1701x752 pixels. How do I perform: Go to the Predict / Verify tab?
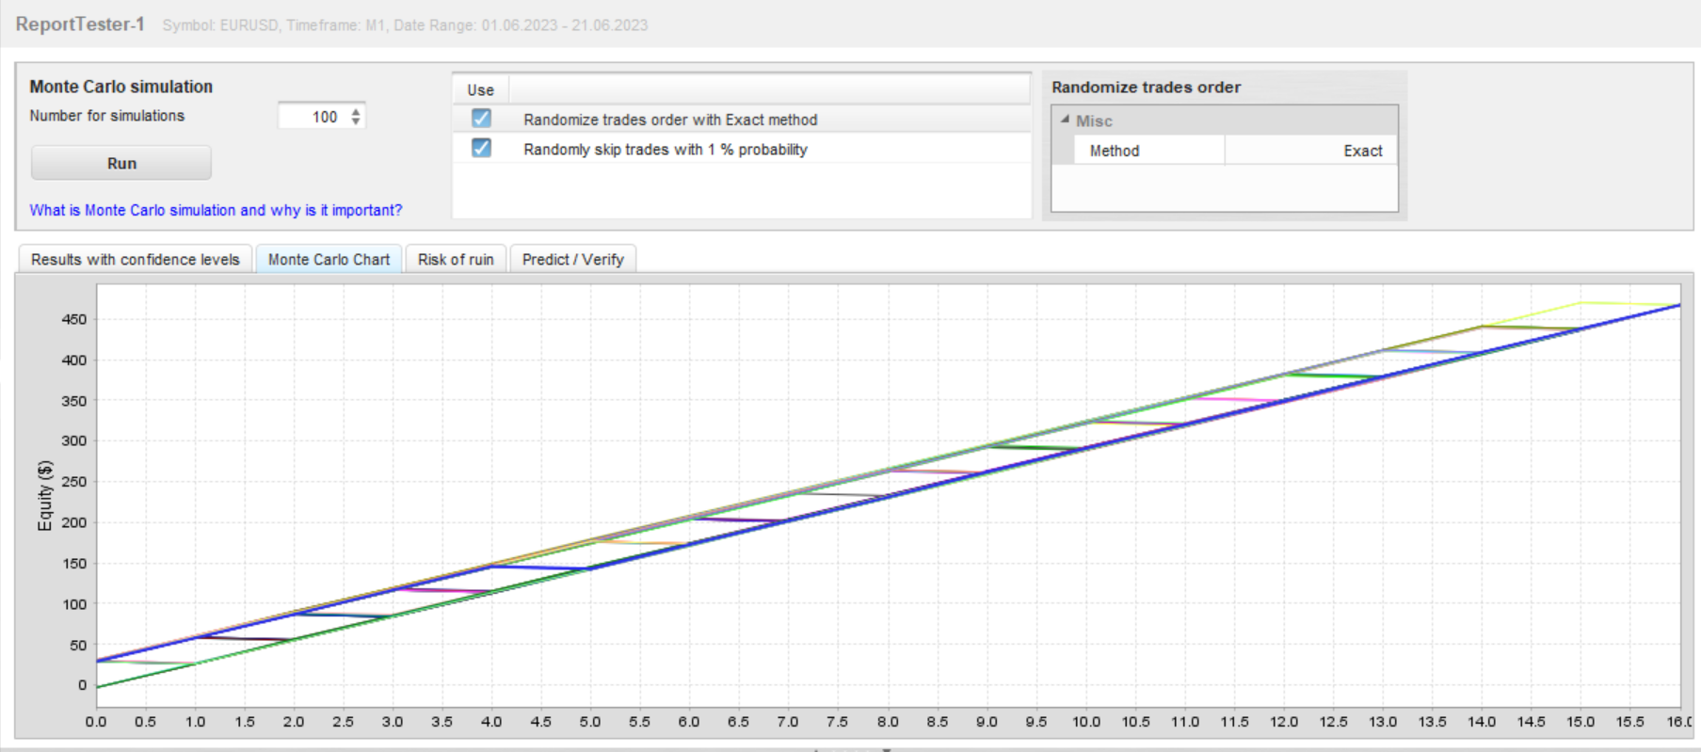coord(573,259)
